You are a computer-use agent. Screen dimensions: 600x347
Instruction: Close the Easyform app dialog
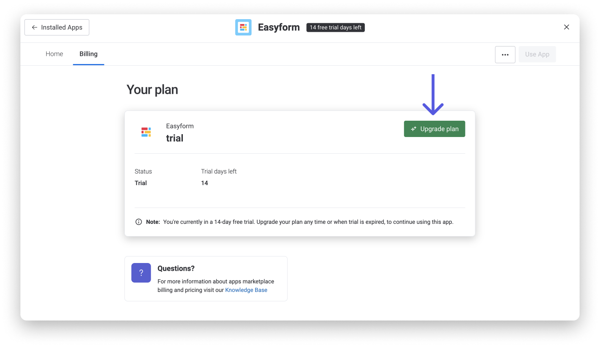coord(566,27)
